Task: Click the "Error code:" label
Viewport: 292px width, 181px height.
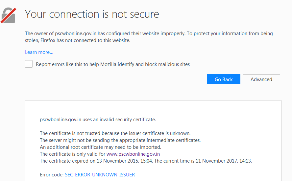Action: click(52, 175)
